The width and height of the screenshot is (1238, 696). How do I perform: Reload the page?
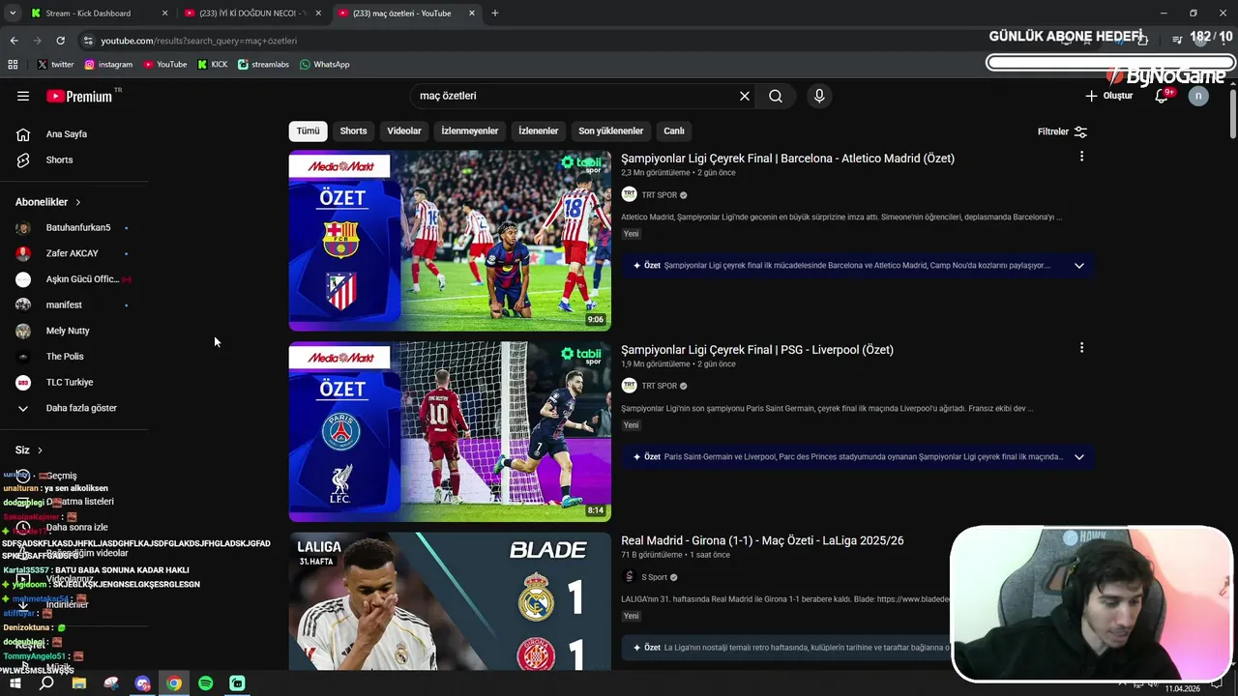tap(60, 41)
